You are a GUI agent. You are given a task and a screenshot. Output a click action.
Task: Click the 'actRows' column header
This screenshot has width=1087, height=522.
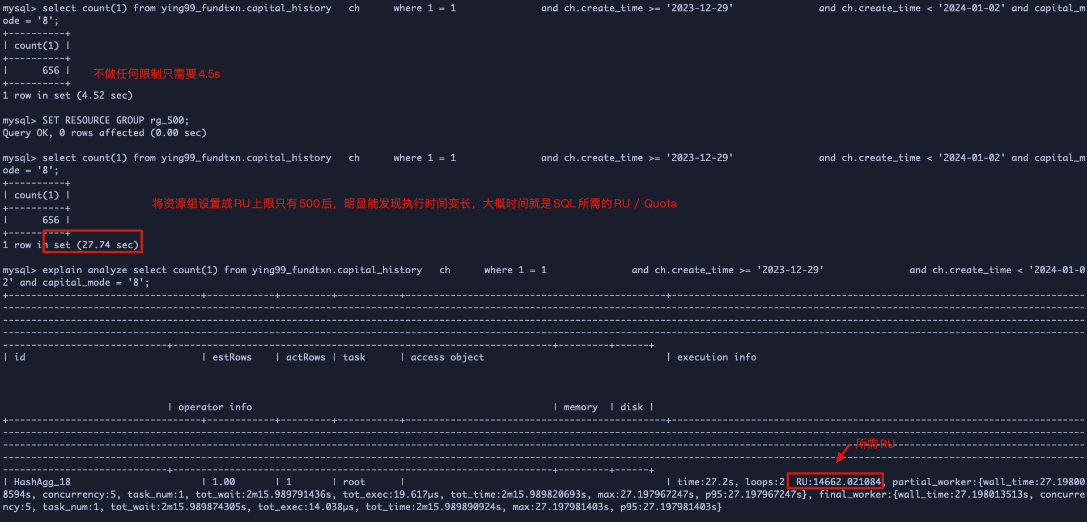[x=305, y=357]
